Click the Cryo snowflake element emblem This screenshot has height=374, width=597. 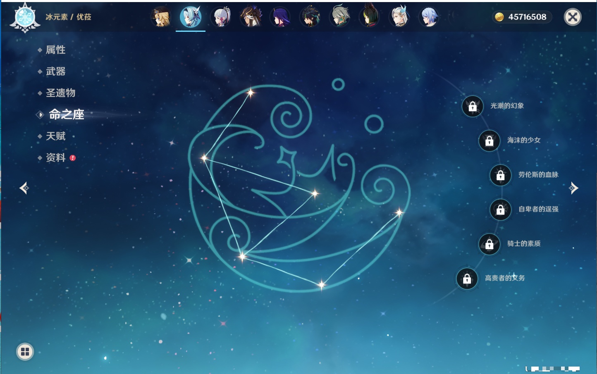(25, 18)
